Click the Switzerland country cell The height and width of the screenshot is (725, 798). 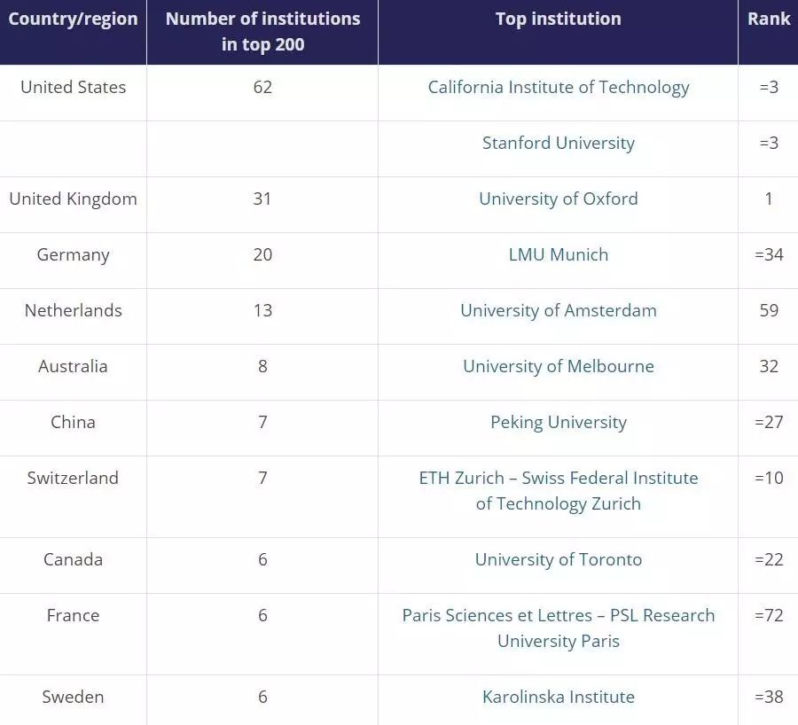(73, 478)
